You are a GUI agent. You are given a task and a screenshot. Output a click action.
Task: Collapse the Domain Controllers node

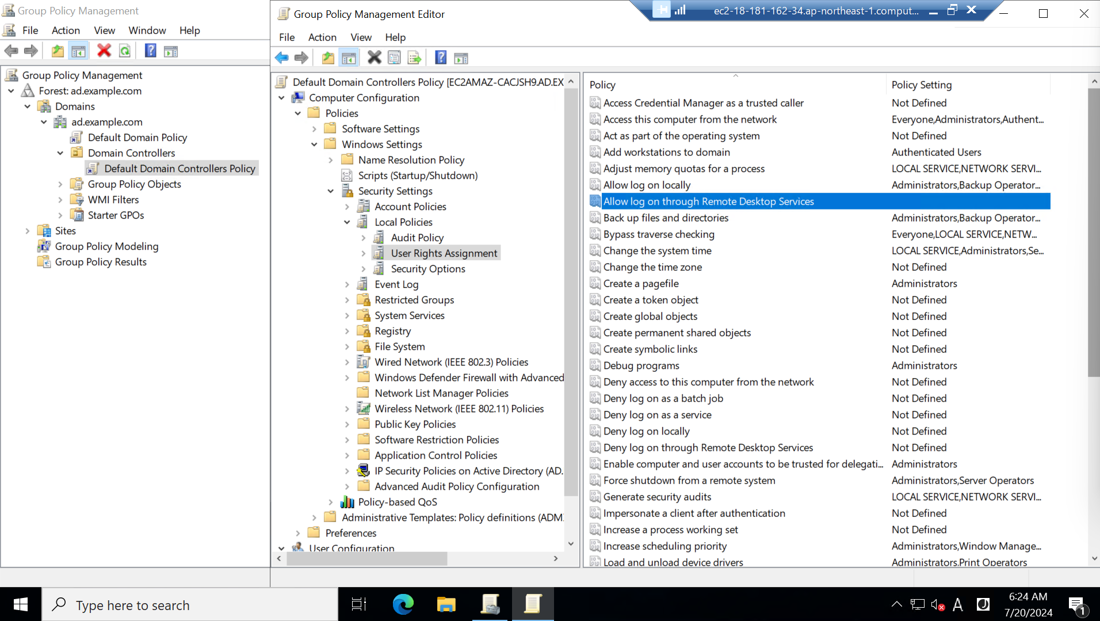60,153
